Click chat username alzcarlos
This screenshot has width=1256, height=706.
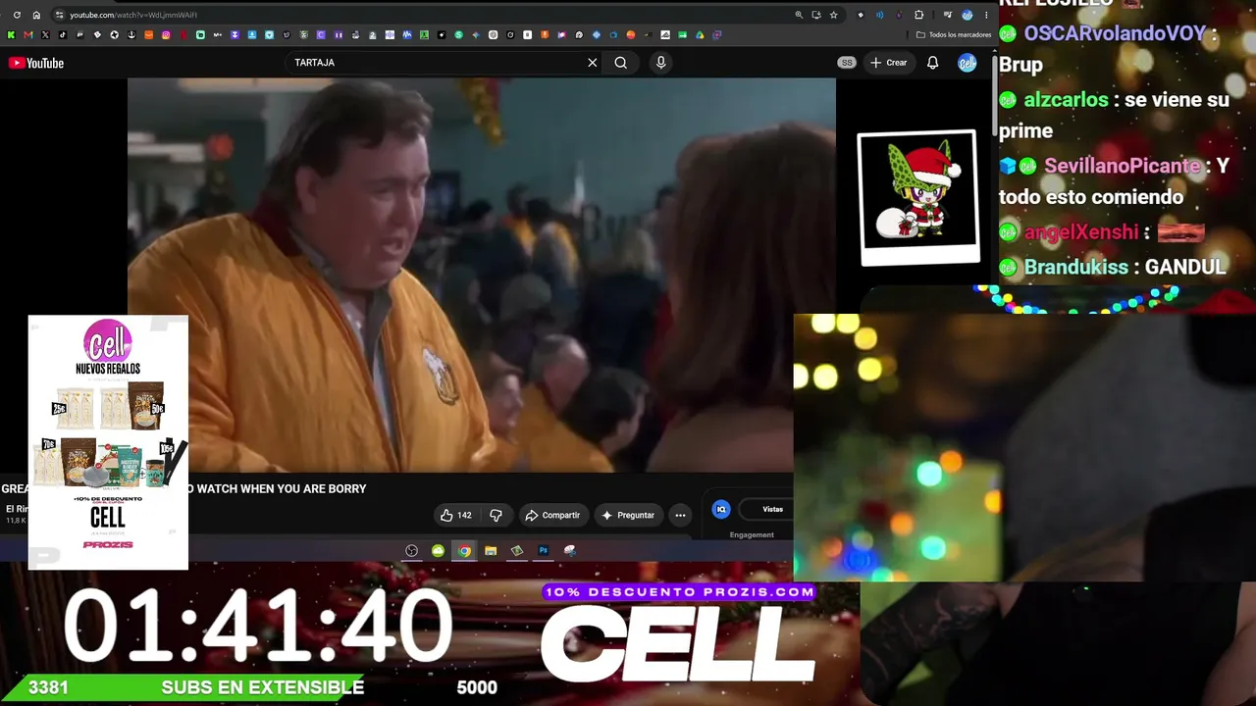1066,100
